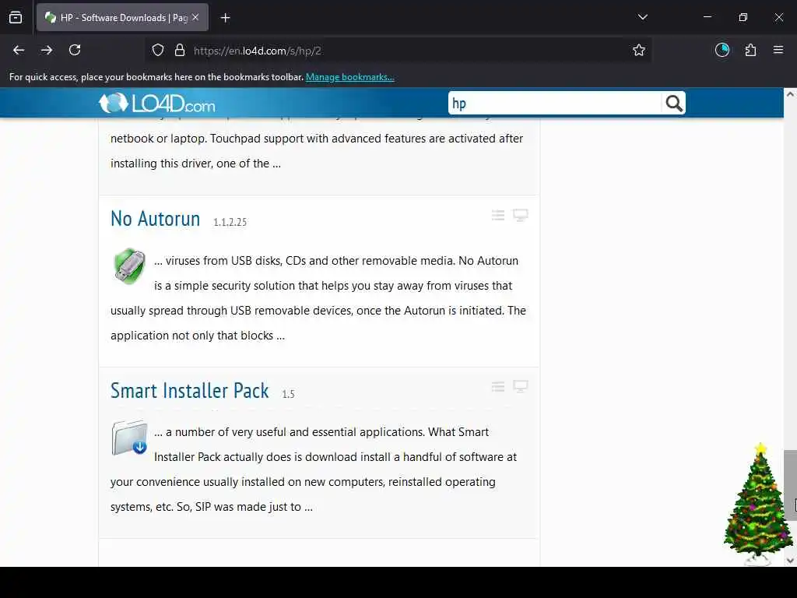Click the scrollbar down arrow

click(790, 561)
